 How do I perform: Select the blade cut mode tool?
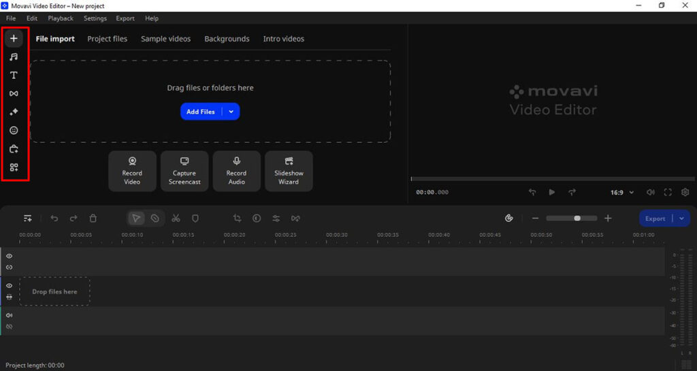pyautogui.click(x=155, y=218)
